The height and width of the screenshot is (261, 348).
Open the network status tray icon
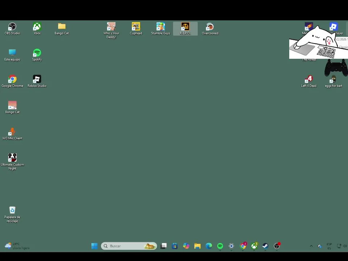pos(339,246)
